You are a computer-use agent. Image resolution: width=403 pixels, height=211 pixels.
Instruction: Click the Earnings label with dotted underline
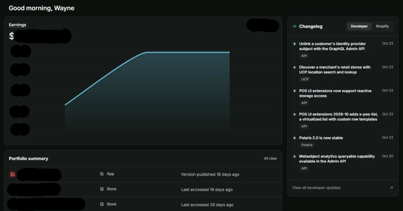pos(17,25)
